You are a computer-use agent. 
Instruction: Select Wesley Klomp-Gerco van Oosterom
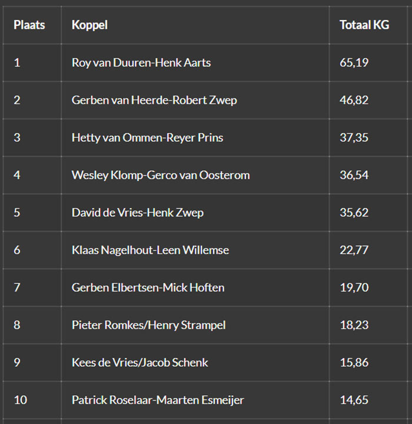click(161, 175)
